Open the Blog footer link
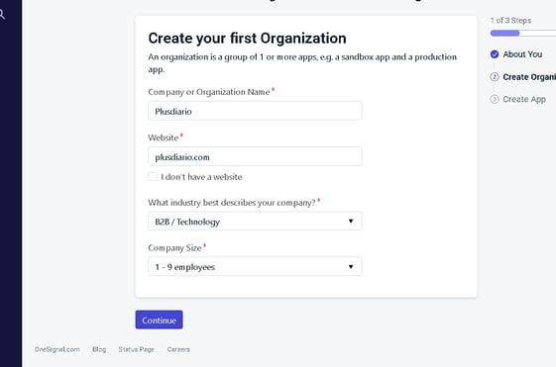556x367 pixels. (x=99, y=349)
